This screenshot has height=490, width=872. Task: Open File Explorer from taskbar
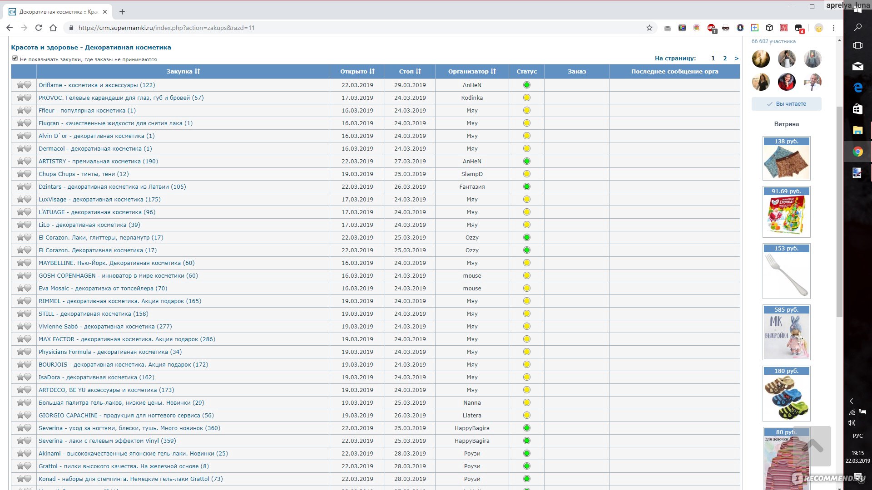(x=858, y=130)
